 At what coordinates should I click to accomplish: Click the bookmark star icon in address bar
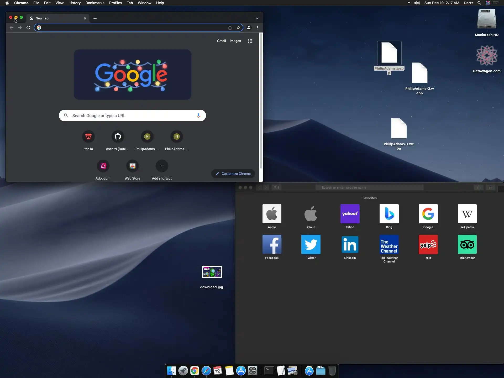point(238,28)
